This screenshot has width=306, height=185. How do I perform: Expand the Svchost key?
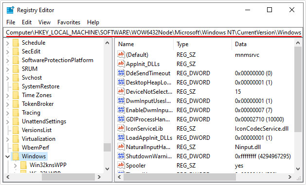(8, 78)
